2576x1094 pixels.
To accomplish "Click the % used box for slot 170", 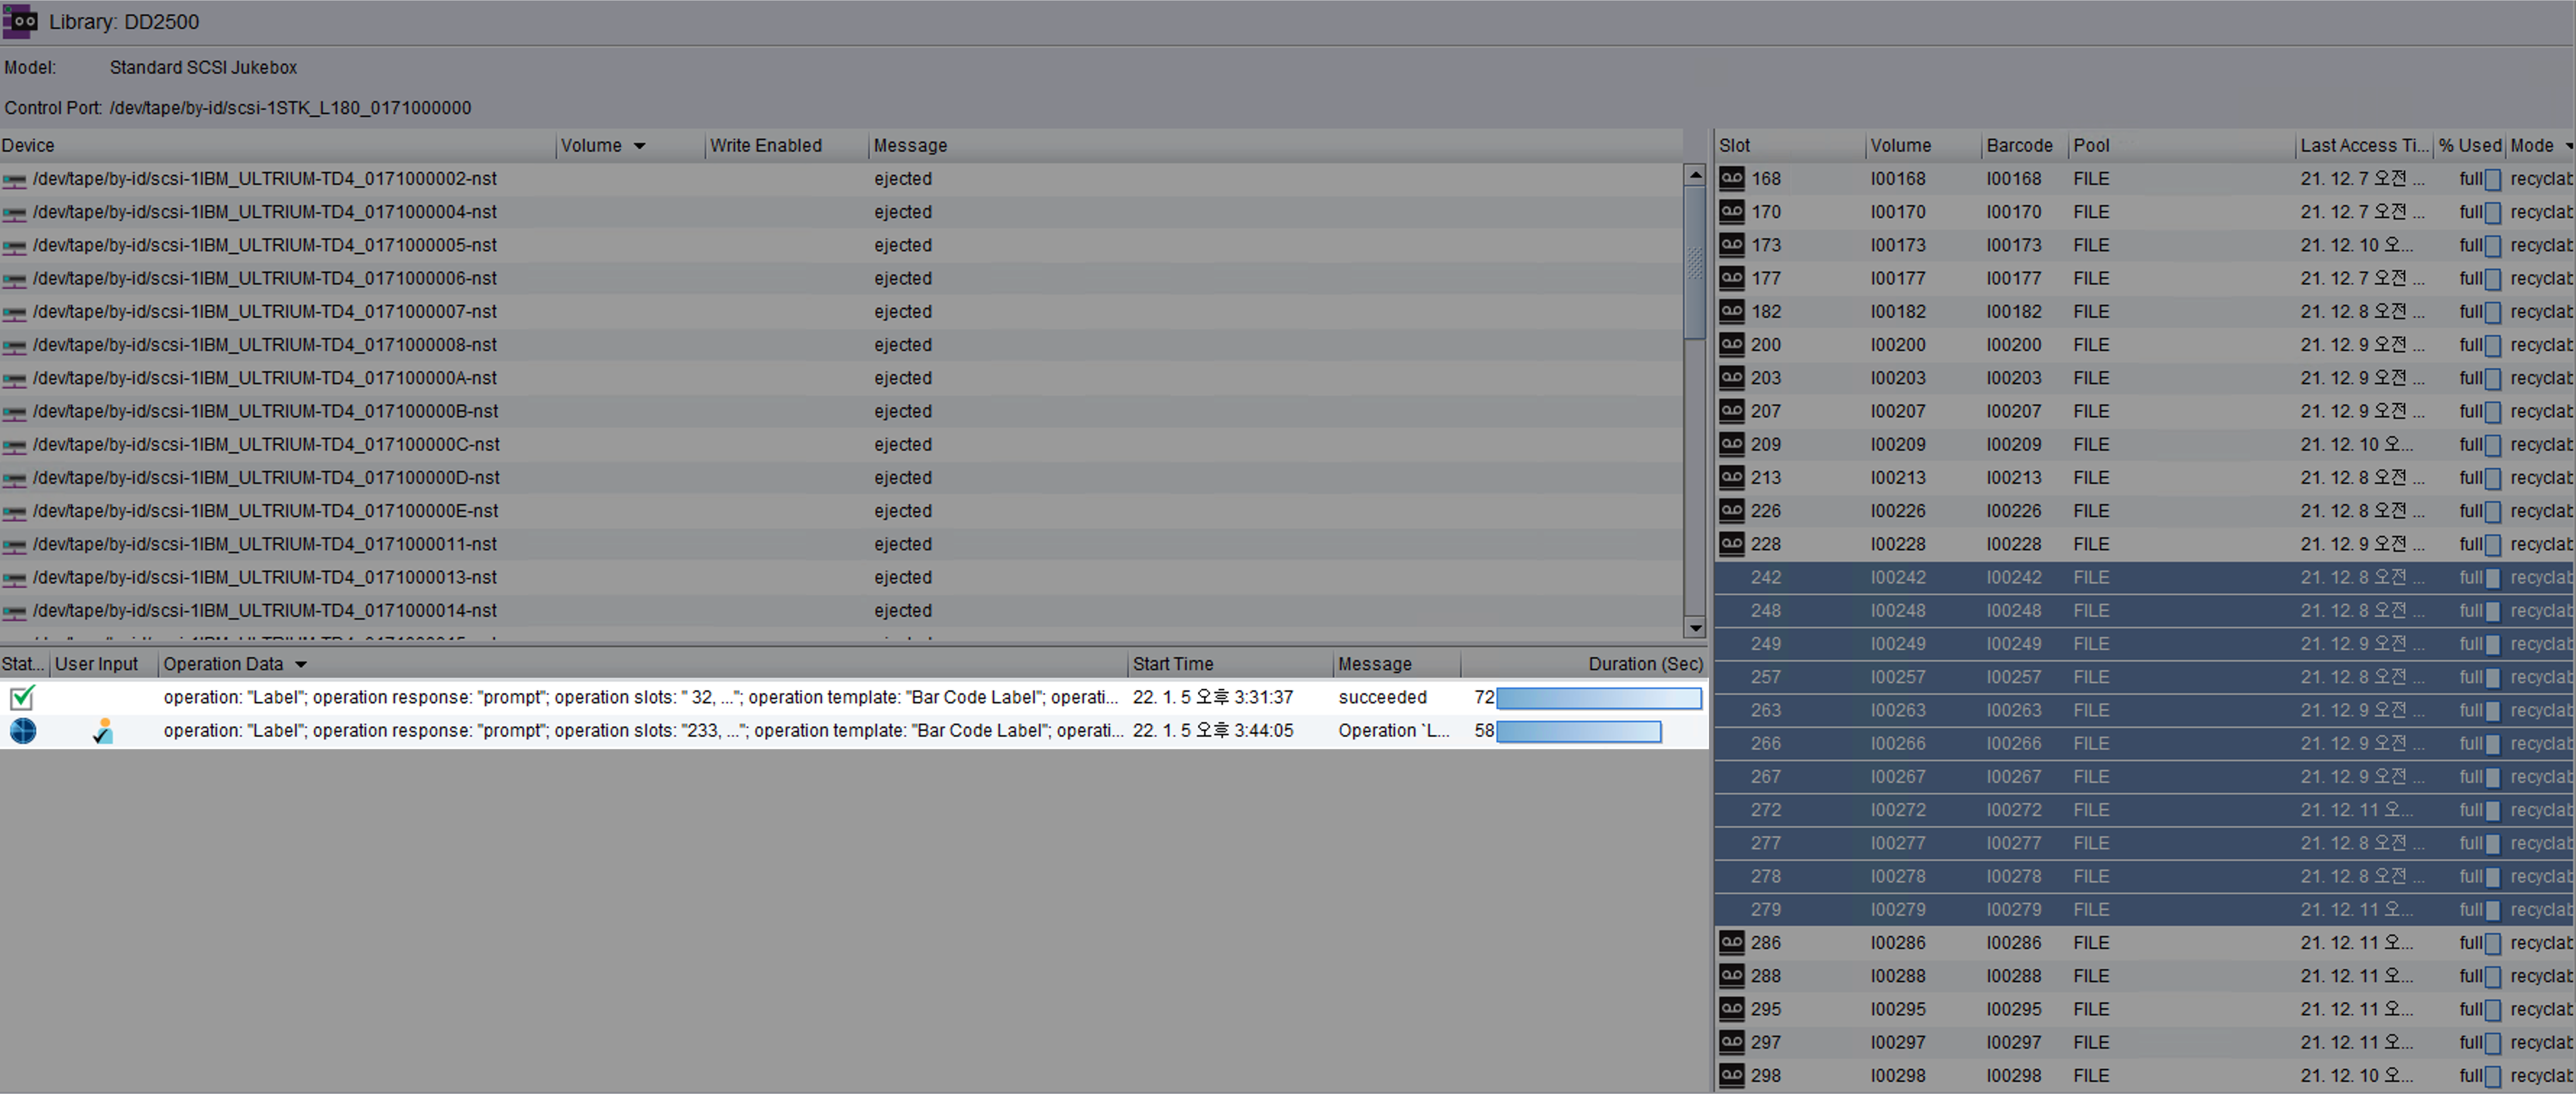I will click(x=2493, y=213).
